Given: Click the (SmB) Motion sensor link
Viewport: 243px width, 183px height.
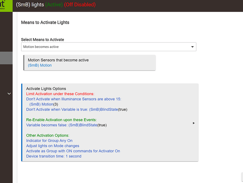Looking at the screenshot, I should pyautogui.click(x=40, y=65).
